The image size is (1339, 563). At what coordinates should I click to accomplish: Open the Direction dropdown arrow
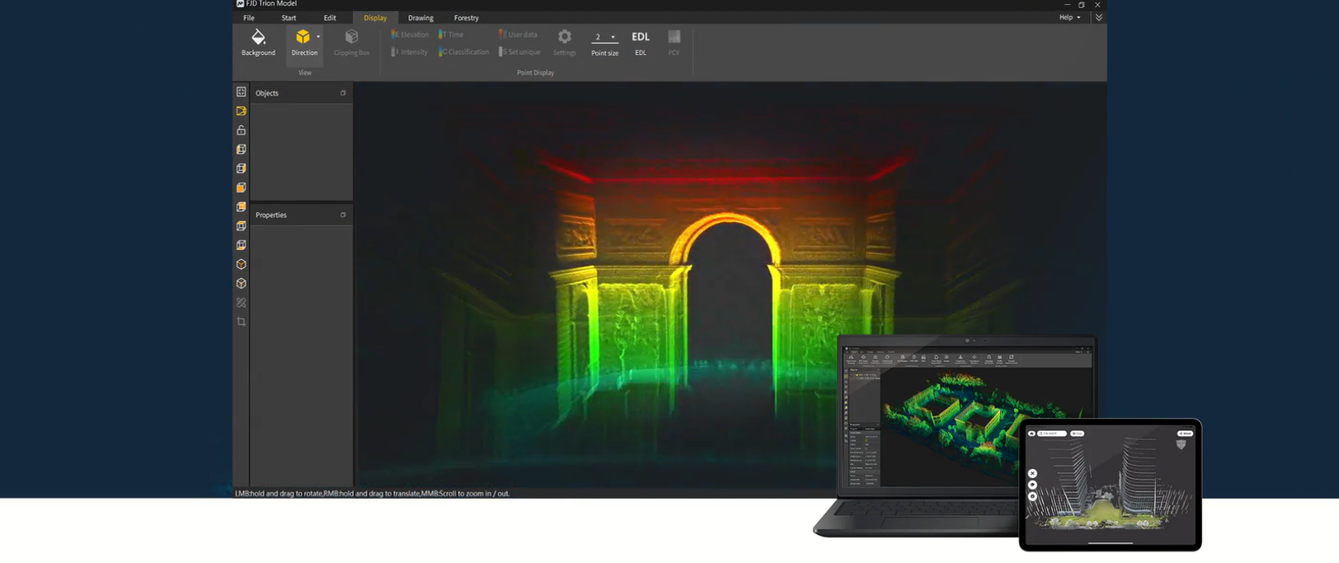click(318, 37)
